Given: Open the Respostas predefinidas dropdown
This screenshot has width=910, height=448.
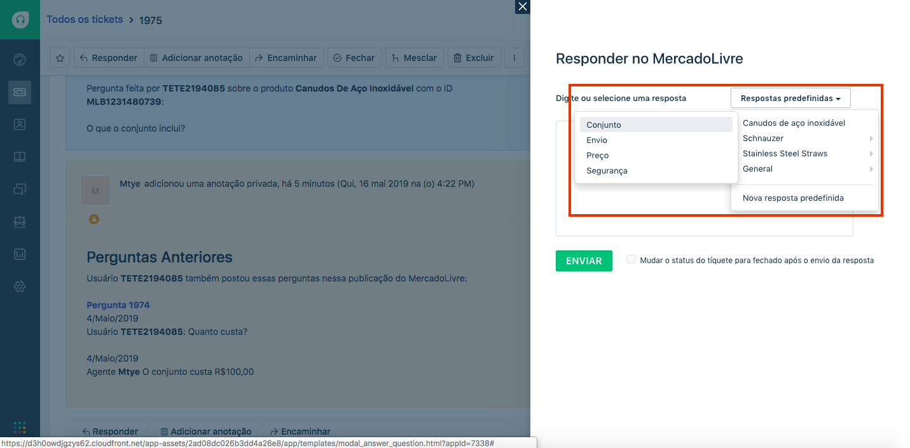Looking at the screenshot, I should coord(790,98).
